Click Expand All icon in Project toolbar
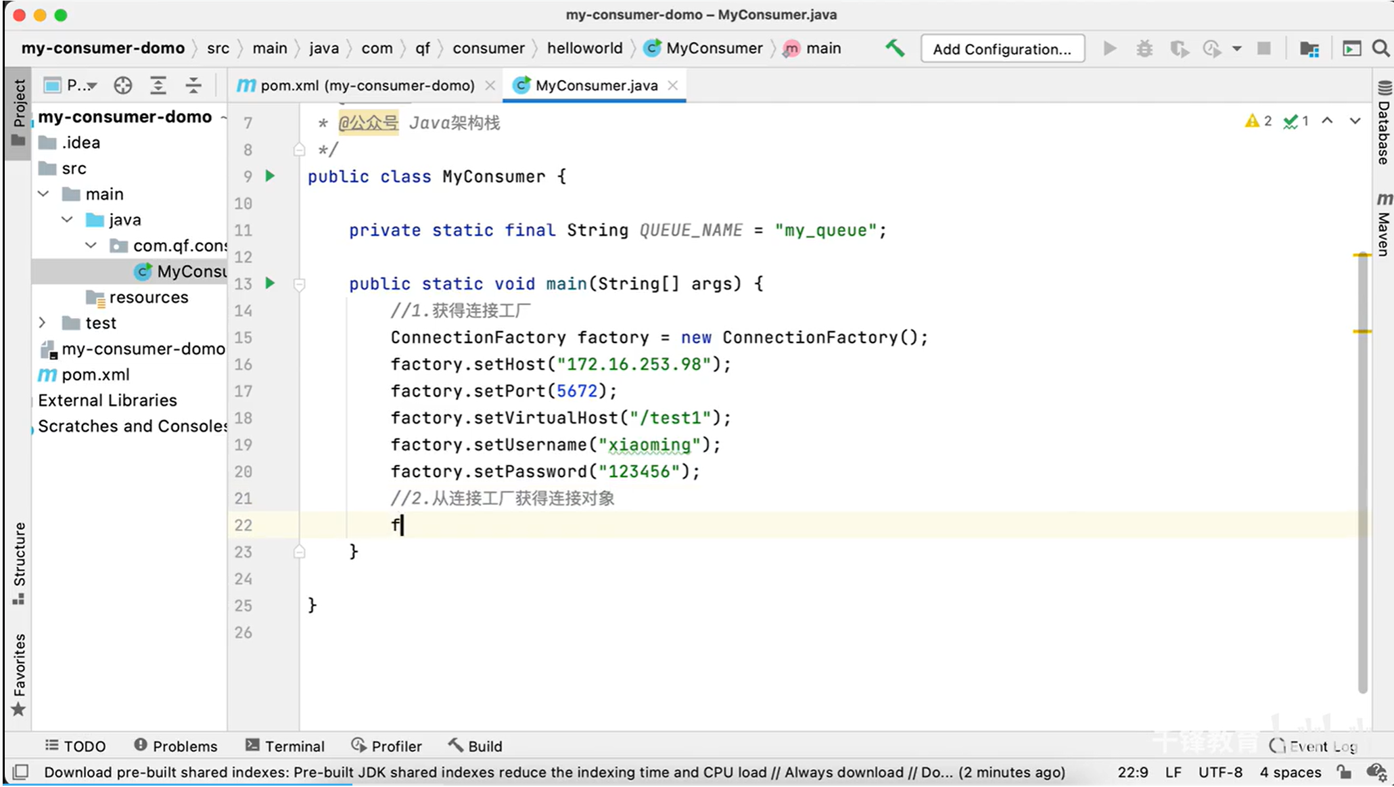Viewport: 1394px width, 787px height. (x=158, y=85)
